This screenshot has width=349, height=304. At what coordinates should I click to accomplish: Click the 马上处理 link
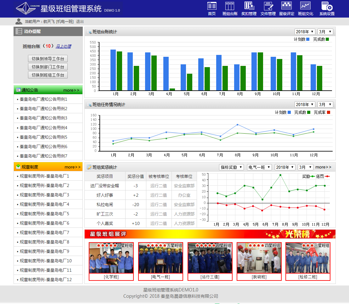63,46
